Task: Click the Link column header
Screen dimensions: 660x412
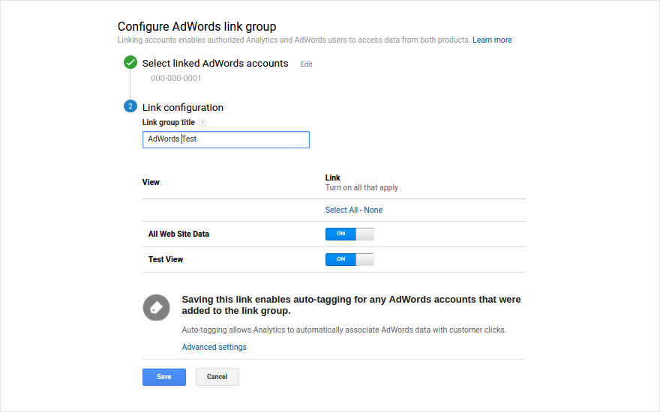Action: coord(332,178)
